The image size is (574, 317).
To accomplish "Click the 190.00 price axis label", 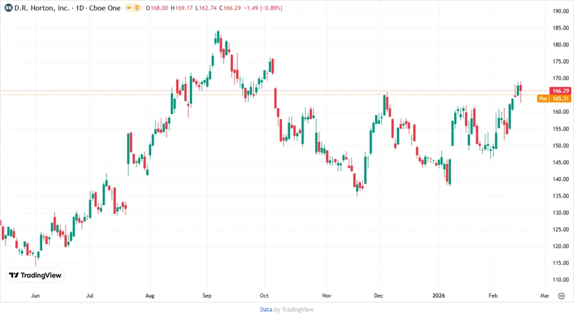I will click(x=561, y=11).
